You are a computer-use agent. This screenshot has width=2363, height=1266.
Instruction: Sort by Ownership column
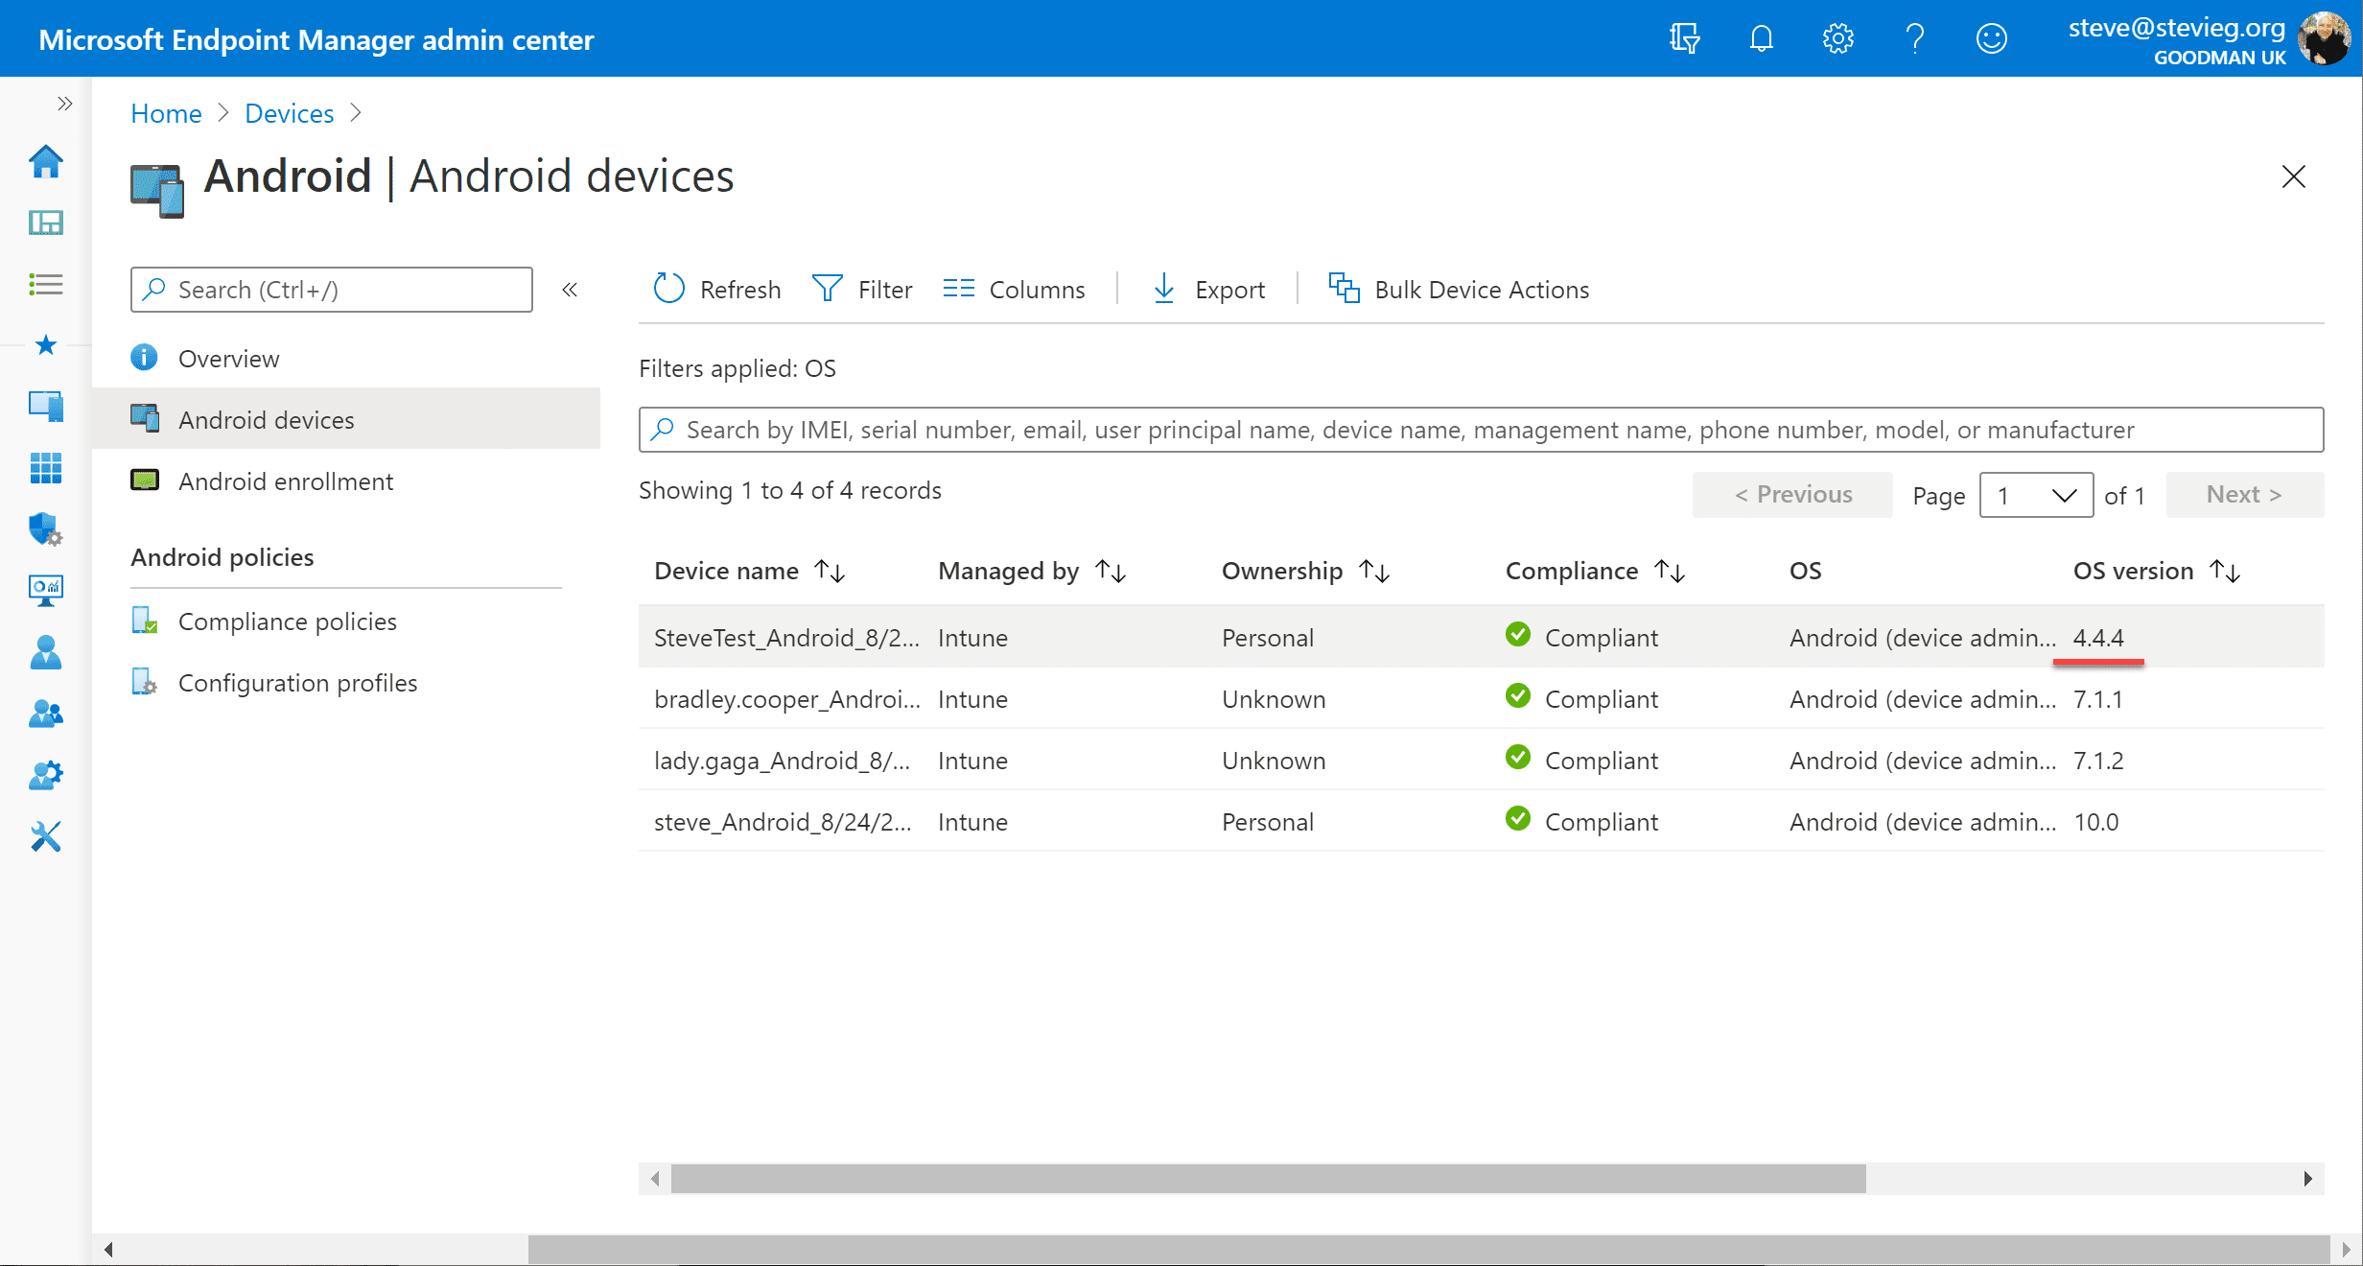pyautogui.click(x=1306, y=572)
